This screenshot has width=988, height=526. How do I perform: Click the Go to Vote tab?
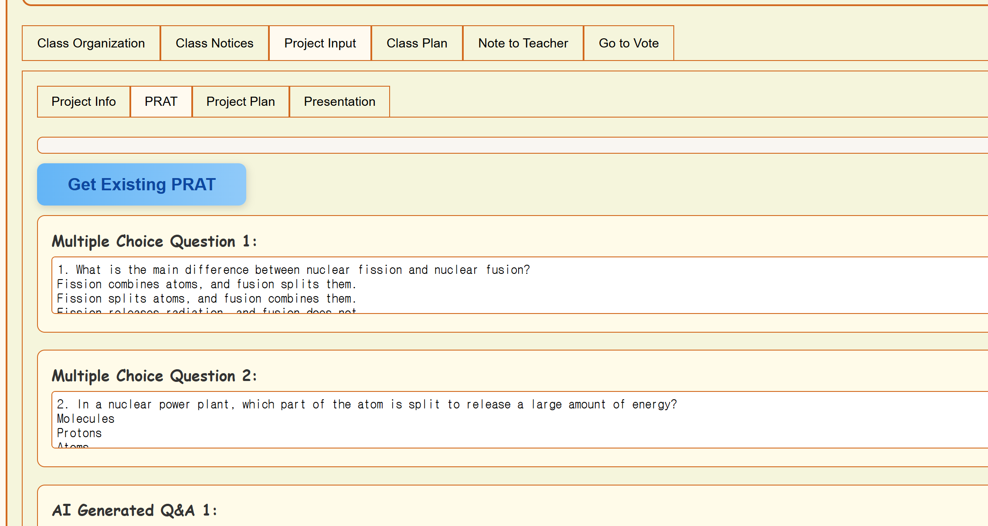tap(628, 43)
